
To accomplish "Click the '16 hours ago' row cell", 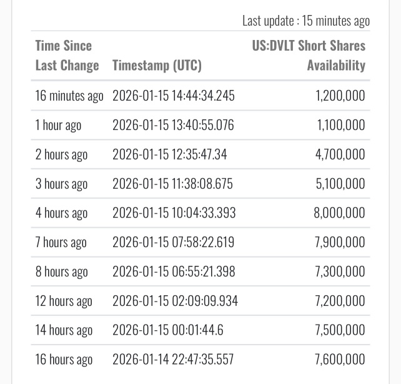I will (64, 360).
